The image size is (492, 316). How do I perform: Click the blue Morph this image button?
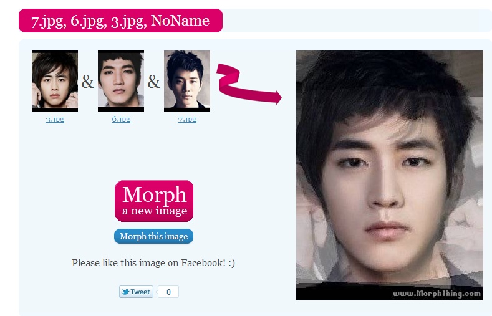tap(154, 236)
